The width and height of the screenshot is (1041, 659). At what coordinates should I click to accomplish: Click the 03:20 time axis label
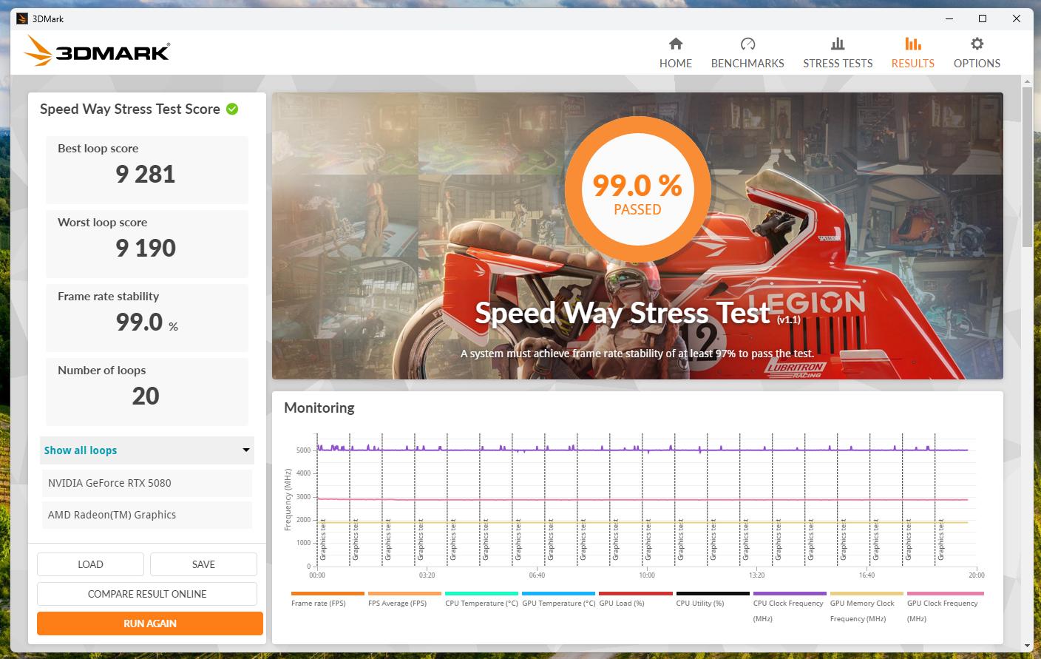point(427,575)
